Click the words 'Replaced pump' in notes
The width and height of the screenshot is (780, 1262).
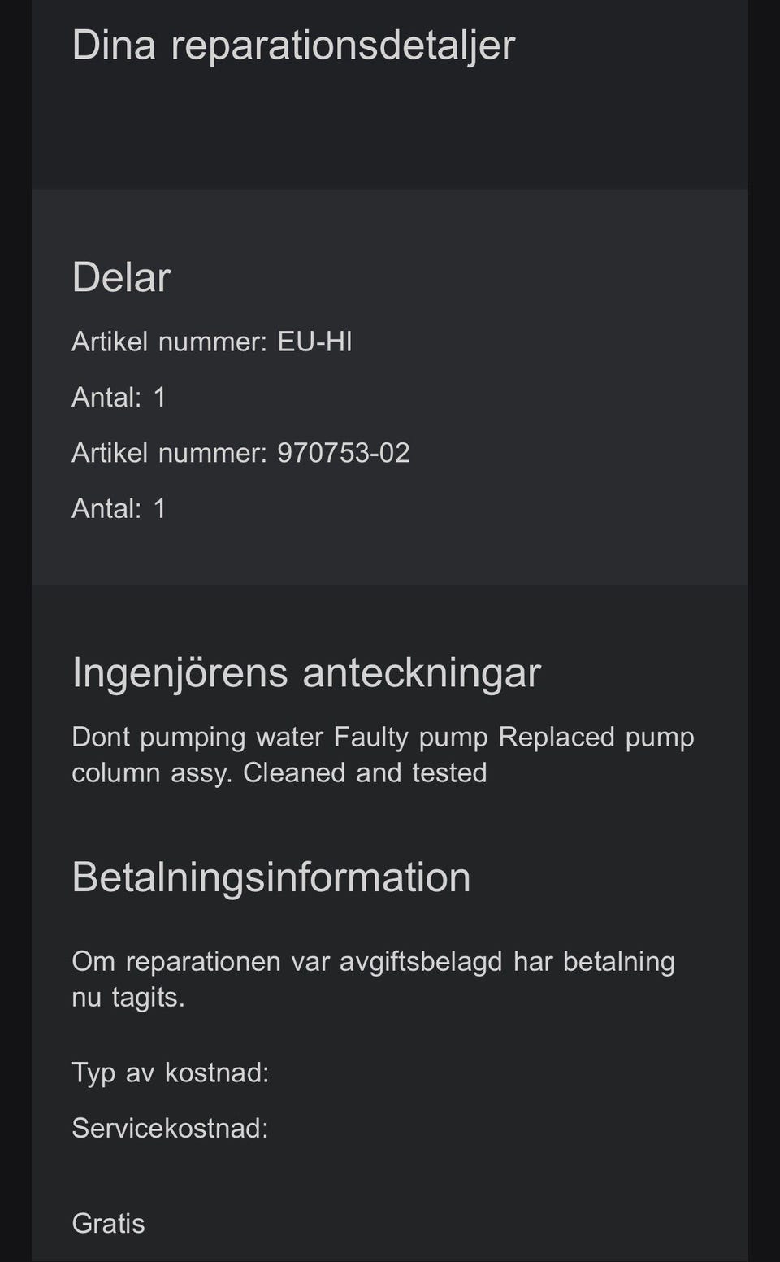tap(596, 737)
